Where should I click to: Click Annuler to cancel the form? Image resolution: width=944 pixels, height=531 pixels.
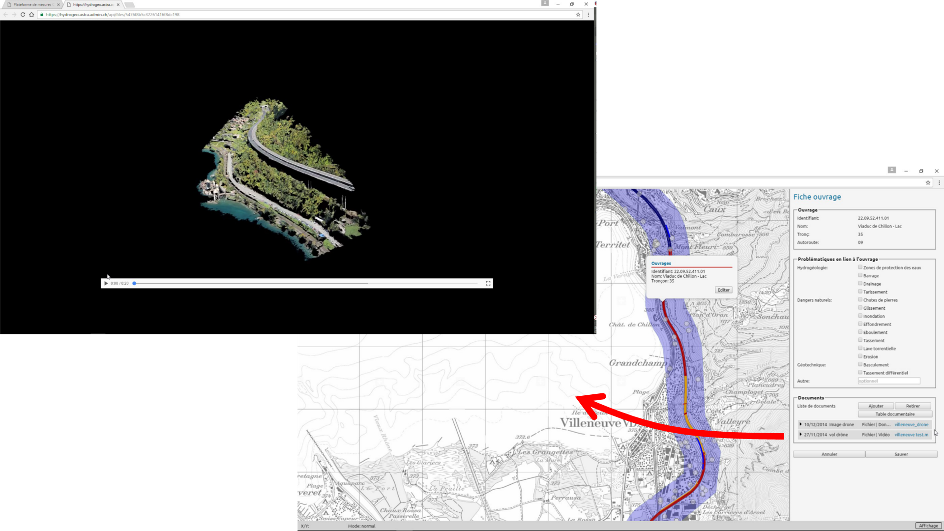click(829, 454)
